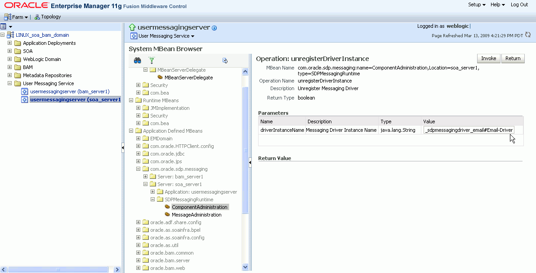
Task: Click the refresh cache icon in MBean Browser toolbar
Action: 225,60
